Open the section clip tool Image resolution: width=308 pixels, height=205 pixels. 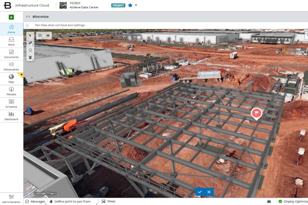click(x=30, y=57)
